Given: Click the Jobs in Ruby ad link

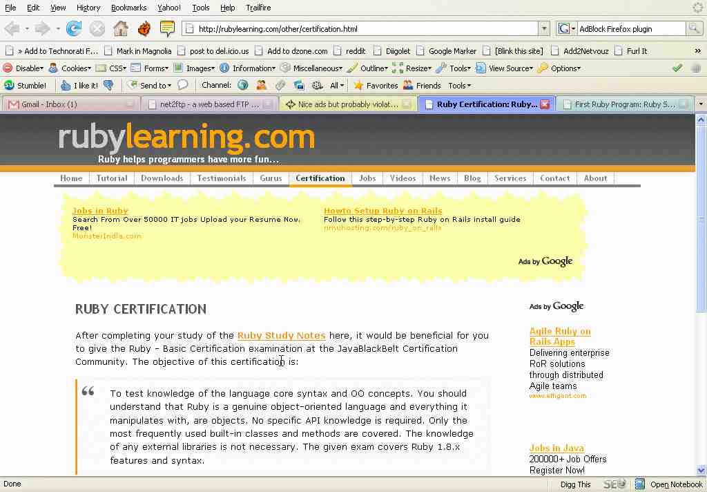Looking at the screenshot, I should pyautogui.click(x=100, y=211).
